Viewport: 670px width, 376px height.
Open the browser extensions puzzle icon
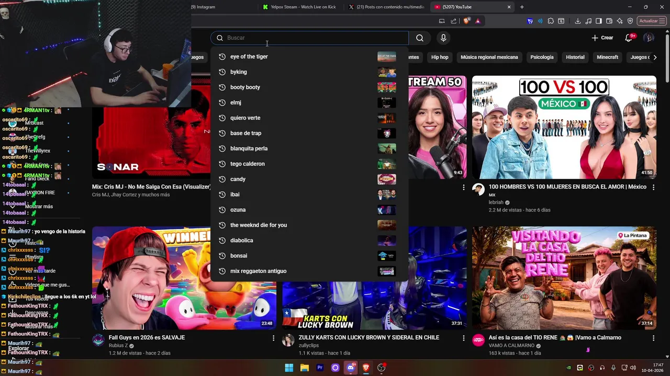click(551, 21)
